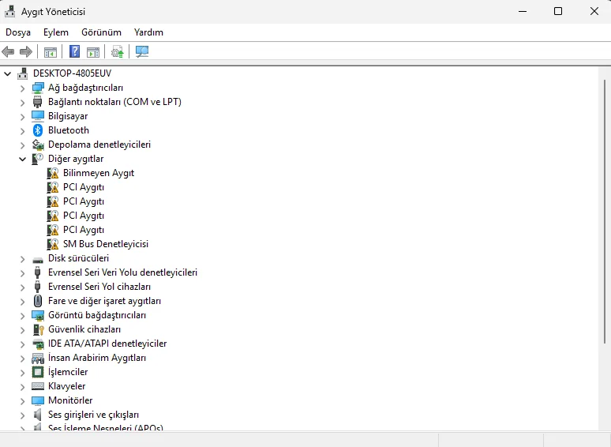
Task: Expand Güvenlik cihazları chevron
Action: coord(23,330)
